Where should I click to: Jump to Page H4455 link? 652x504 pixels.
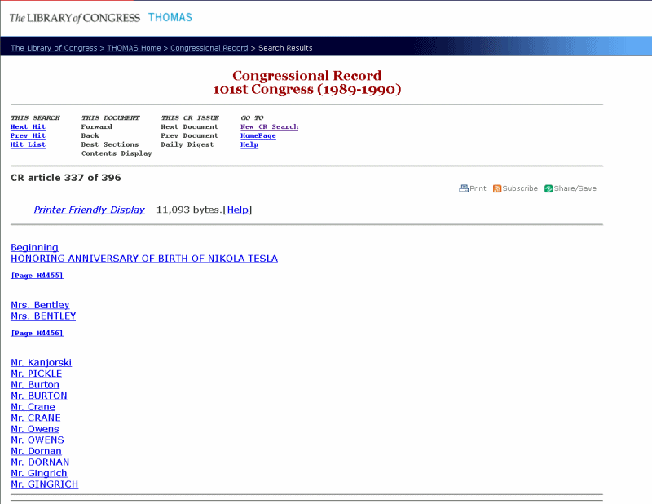[x=37, y=276]
